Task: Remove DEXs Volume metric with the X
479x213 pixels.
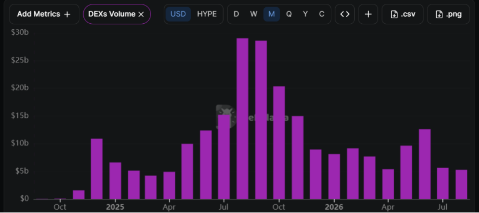Action: [141, 14]
